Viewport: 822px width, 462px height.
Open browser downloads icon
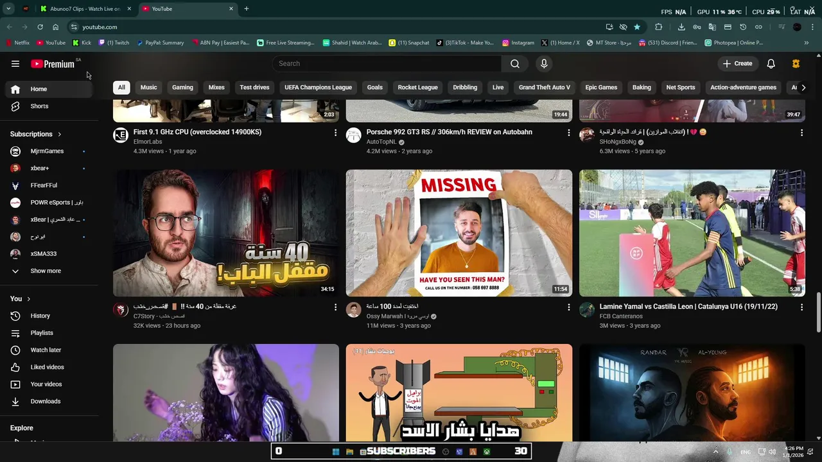coord(681,27)
